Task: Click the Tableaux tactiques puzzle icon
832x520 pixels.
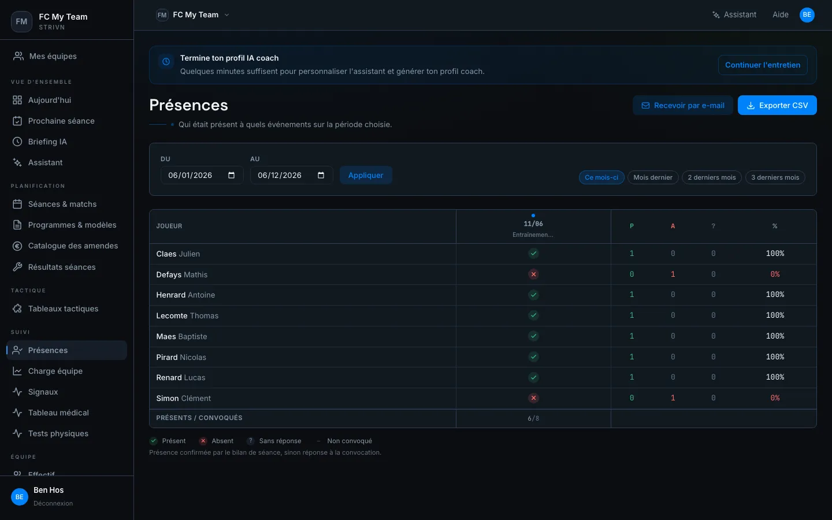Action: tap(17, 309)
